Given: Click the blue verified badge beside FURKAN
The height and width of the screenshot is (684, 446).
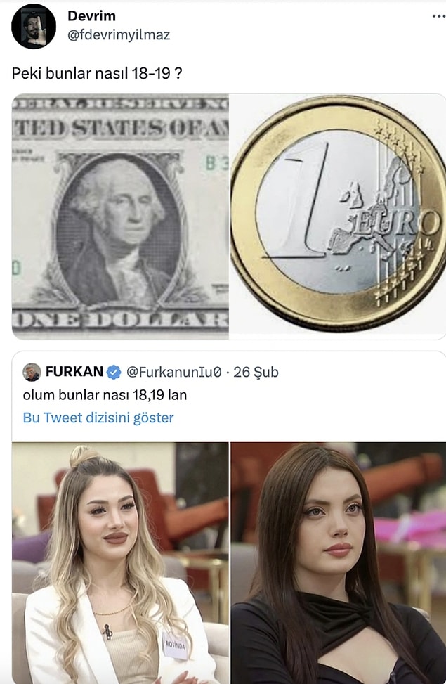Looking at the screenshot, I should pyautogui.click(x=114, y=372).
